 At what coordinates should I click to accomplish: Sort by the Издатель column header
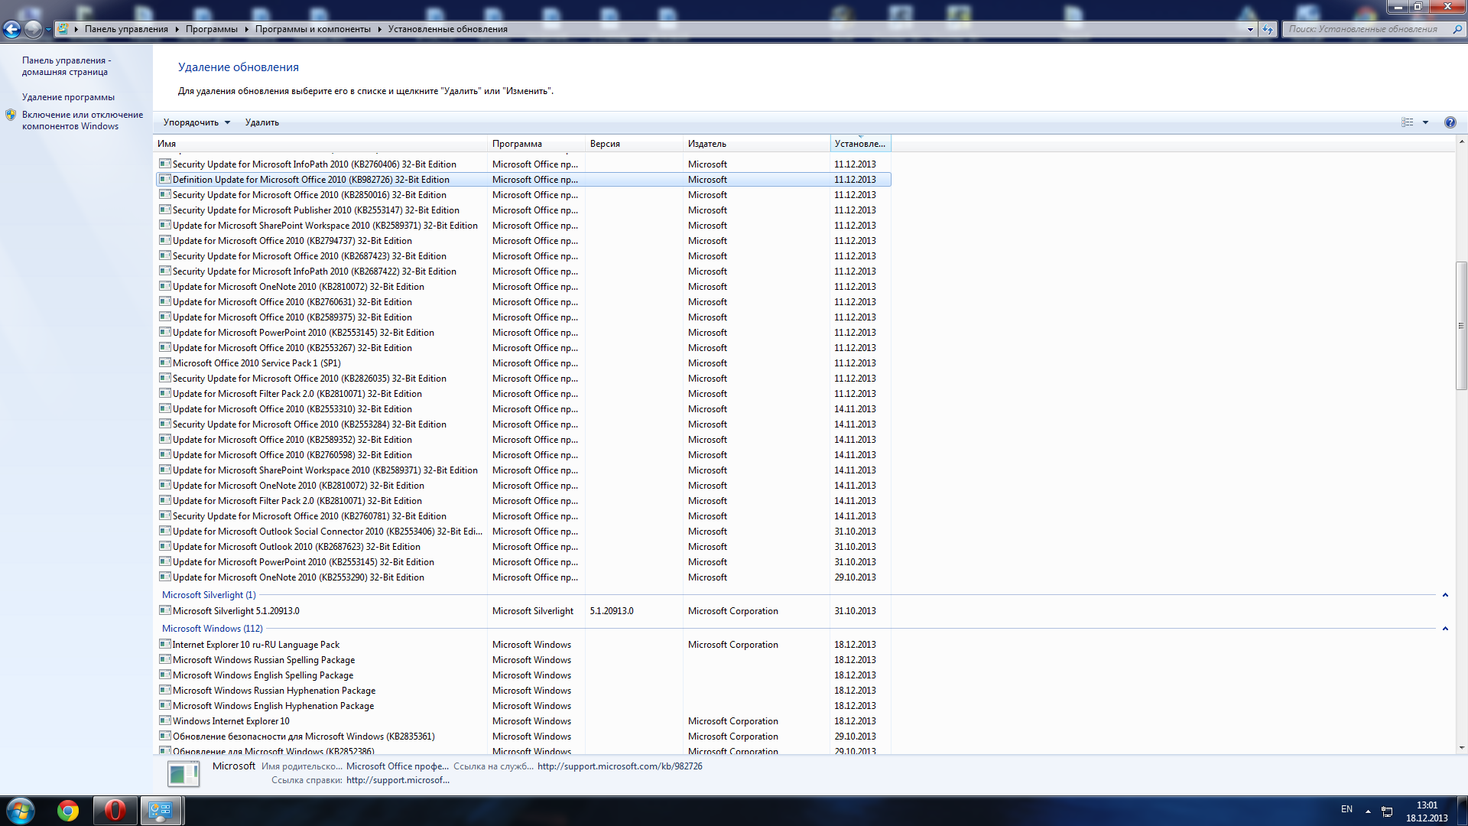pos(756,144)
